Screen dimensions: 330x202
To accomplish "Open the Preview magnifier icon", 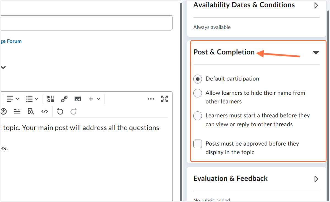I will [x=31, y=111].
